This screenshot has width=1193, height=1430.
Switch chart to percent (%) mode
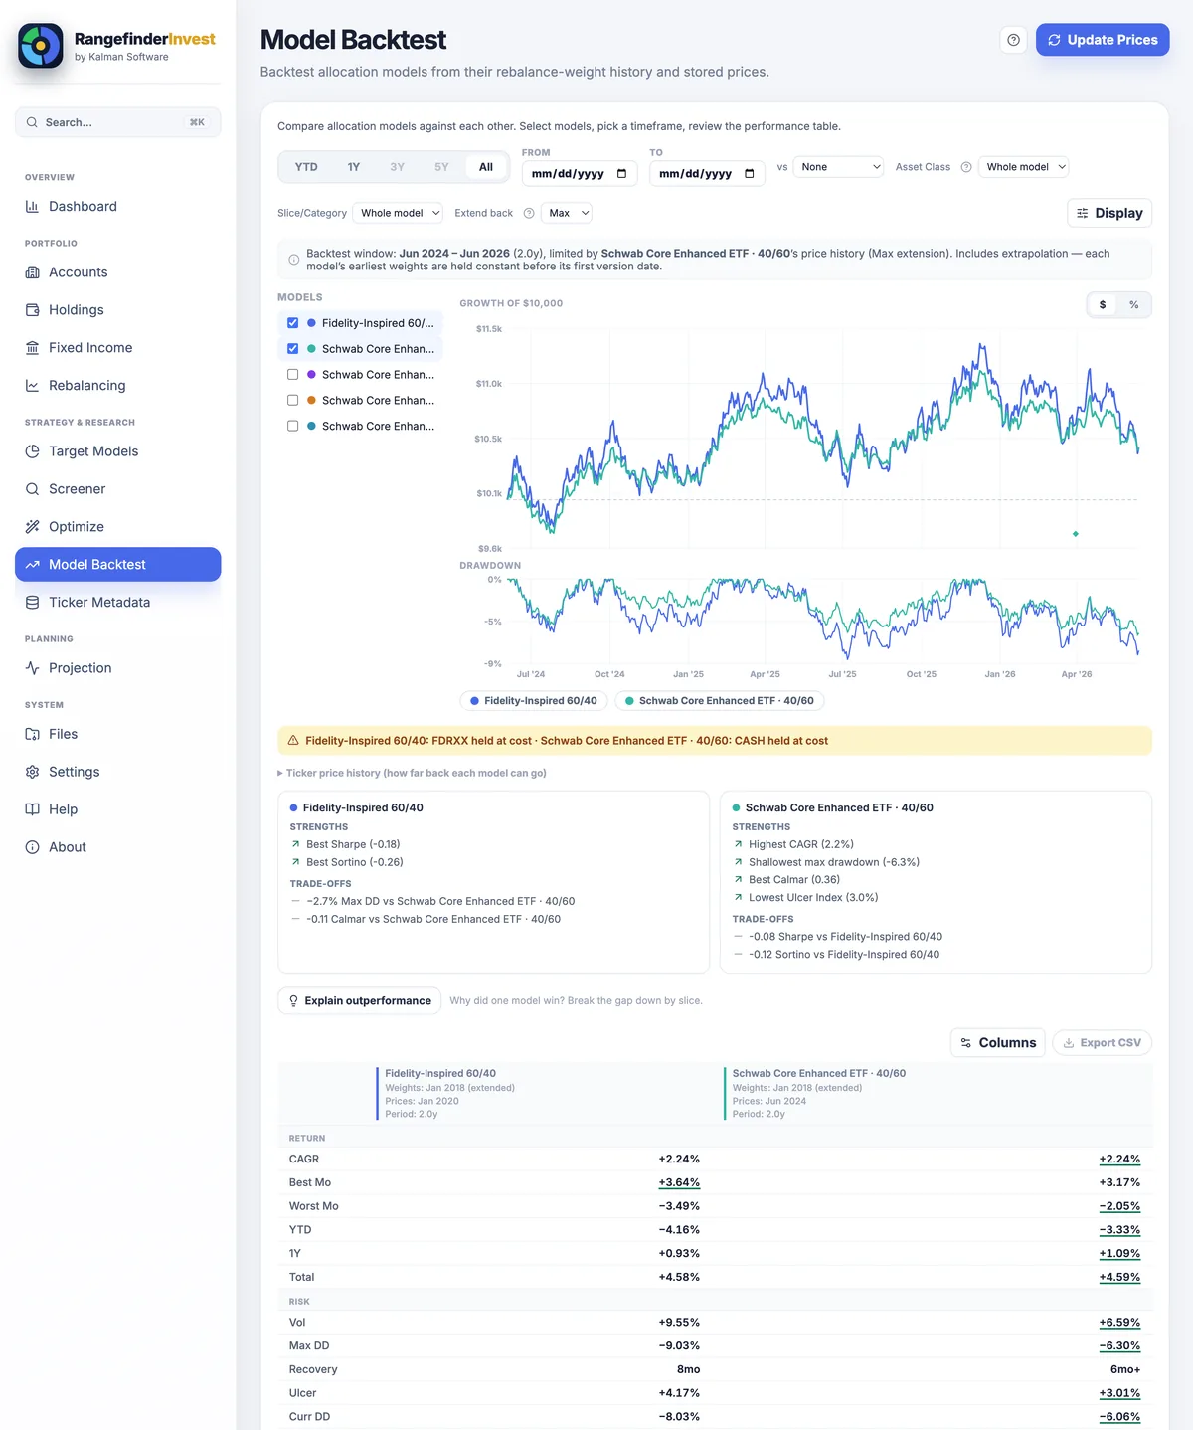pos(1134,305)
